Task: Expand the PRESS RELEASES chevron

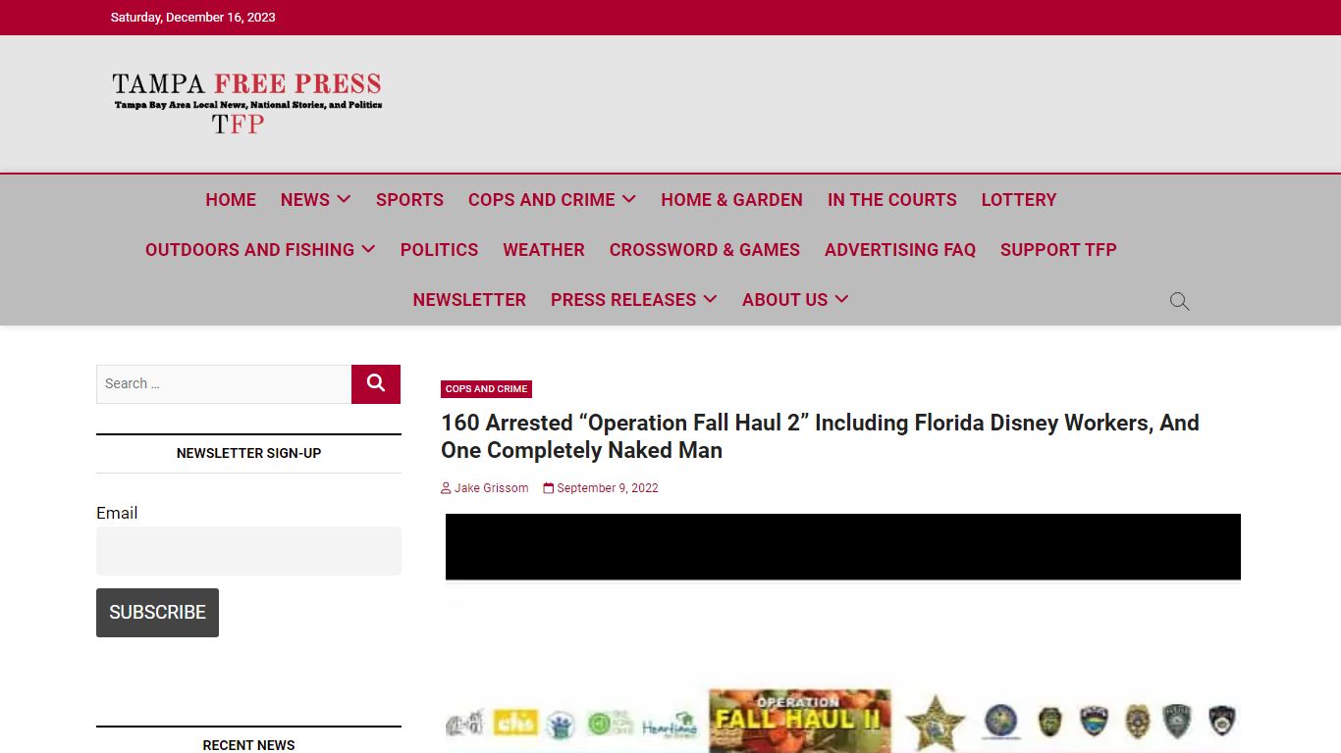Action: (x=710, y=299)
